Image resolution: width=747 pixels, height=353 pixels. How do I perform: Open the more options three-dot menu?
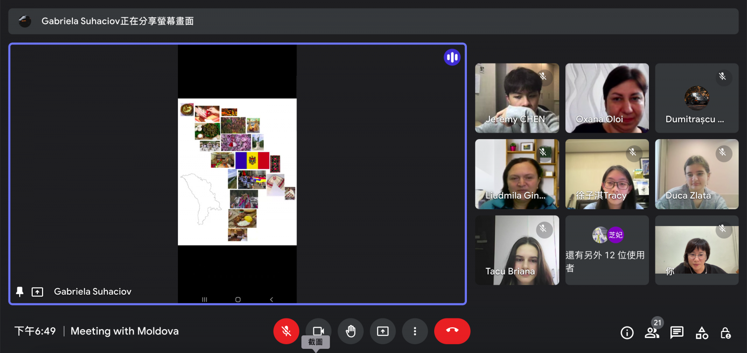tap(415, 331)
